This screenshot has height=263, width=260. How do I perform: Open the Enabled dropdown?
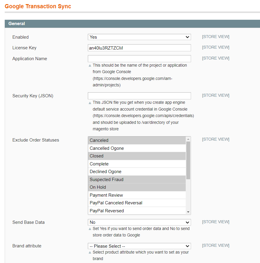(139, 37)
